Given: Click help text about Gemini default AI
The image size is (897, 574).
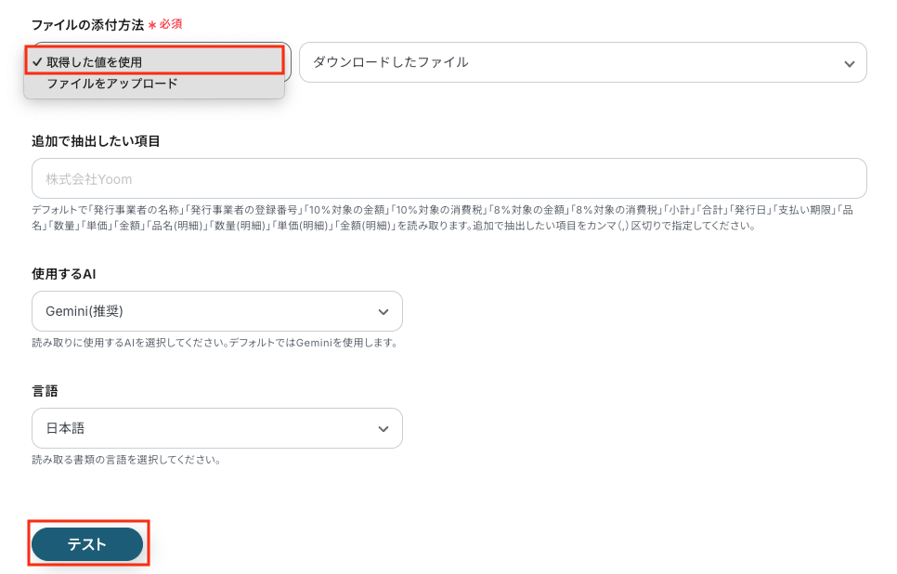Looking at the screenshot, I should tap(215, 343).
